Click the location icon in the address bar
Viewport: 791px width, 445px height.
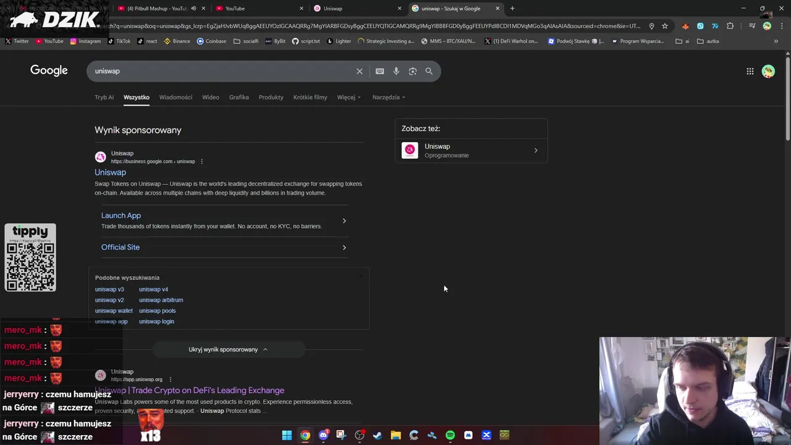(651, 26)
